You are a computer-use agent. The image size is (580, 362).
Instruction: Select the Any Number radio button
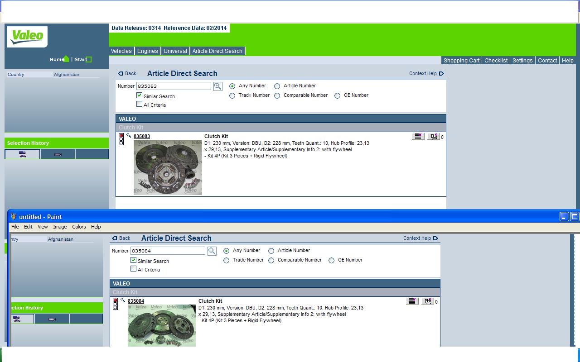[232, 86]
